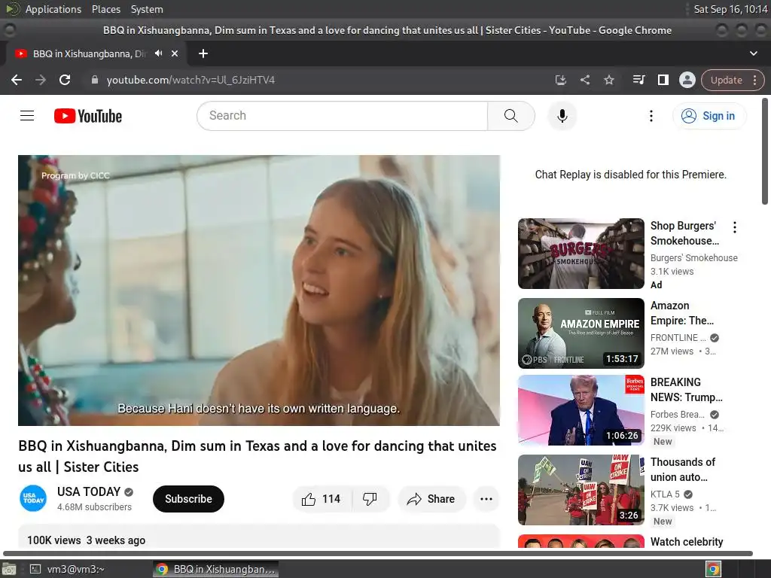Image resolution: width=771 pixels, height=578 pixels.
Task: Like the video with thumbs up
Action: (322, 499)
